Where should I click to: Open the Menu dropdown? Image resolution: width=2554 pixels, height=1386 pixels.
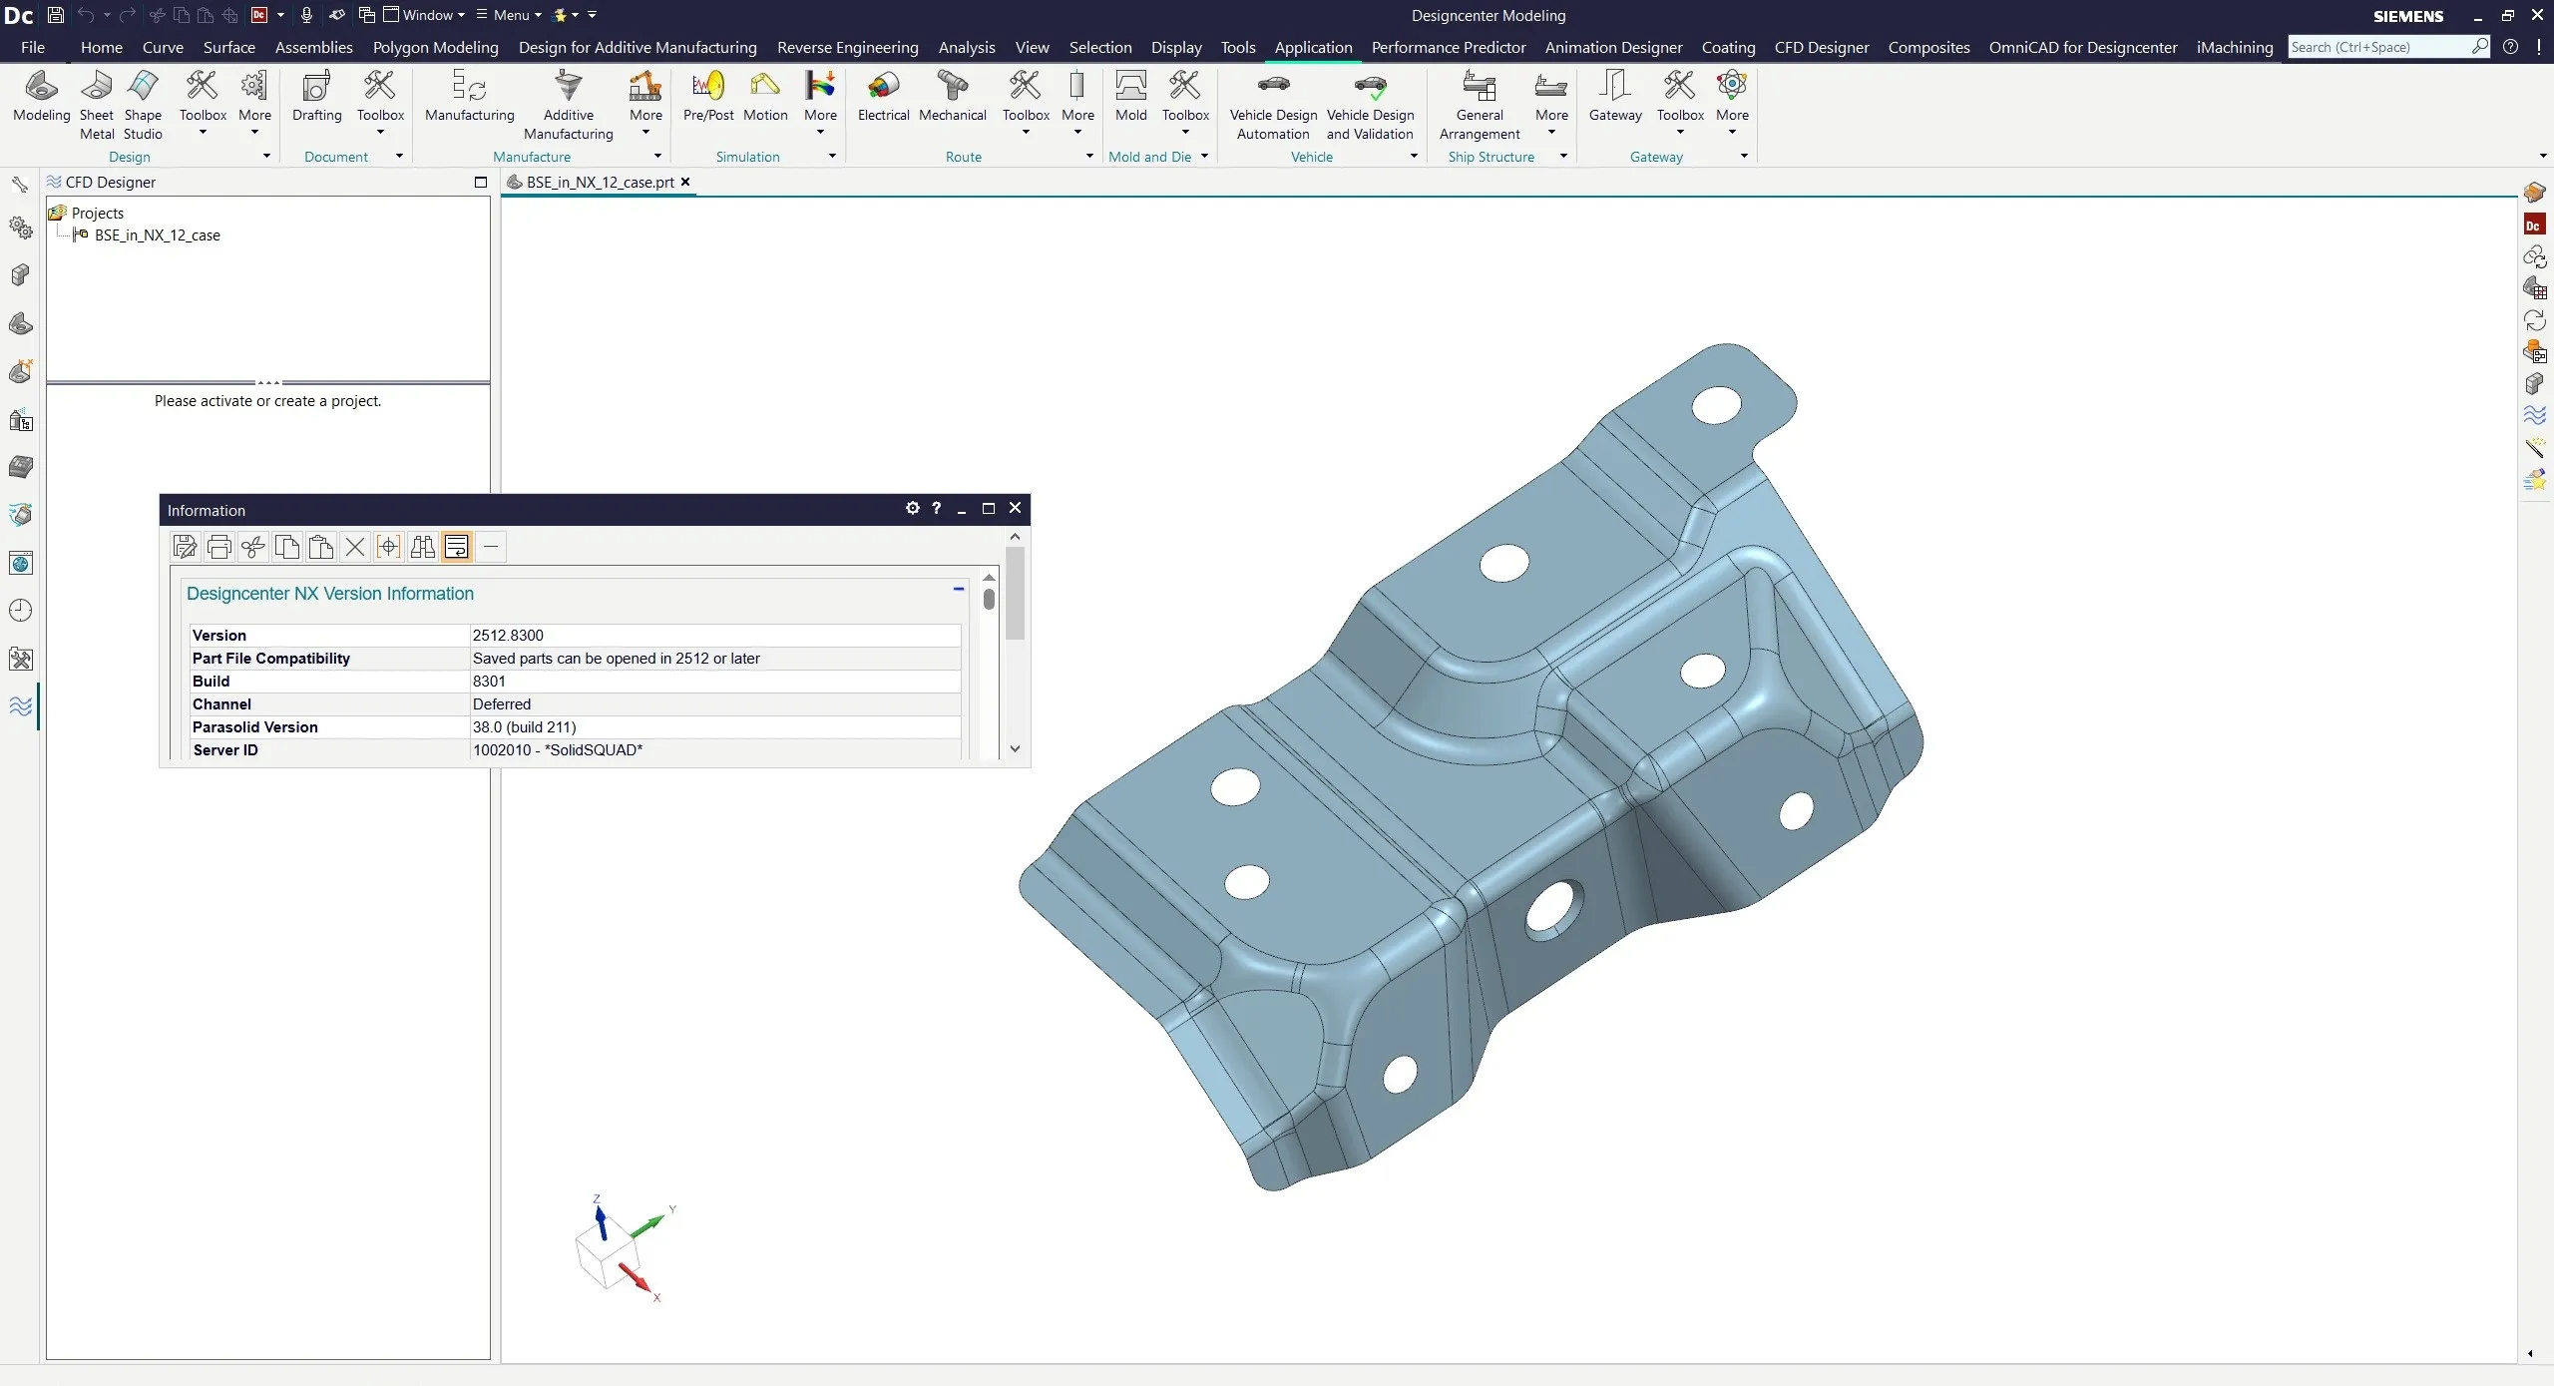[509, 15]
